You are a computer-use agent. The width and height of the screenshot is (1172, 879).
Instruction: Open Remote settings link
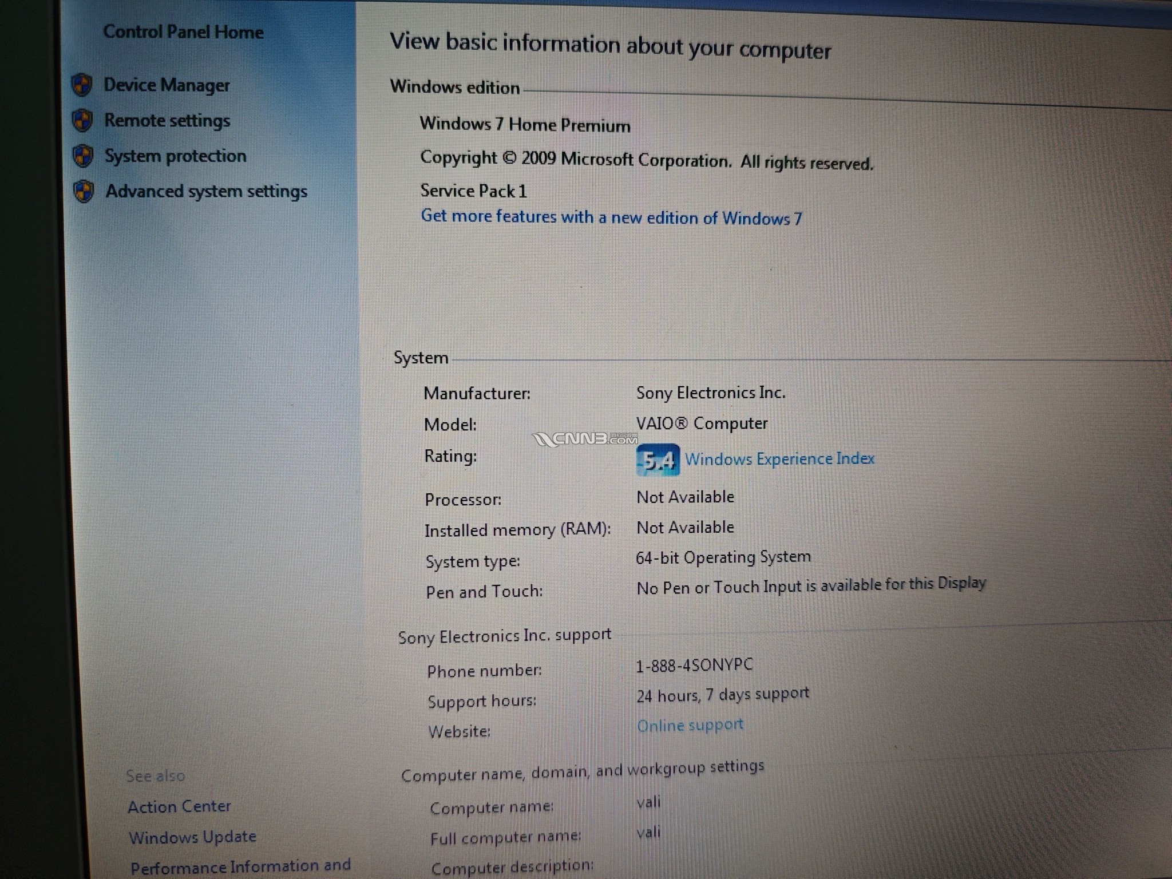click(x=167, y=121)
